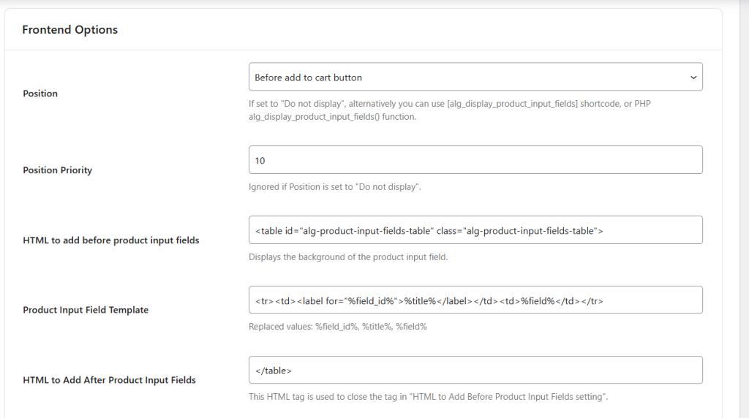
Task: Click the Product Input Field Template label
Action: tap(86, 310)
